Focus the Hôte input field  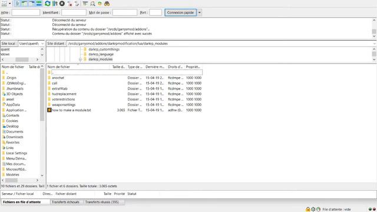(26, 12)
